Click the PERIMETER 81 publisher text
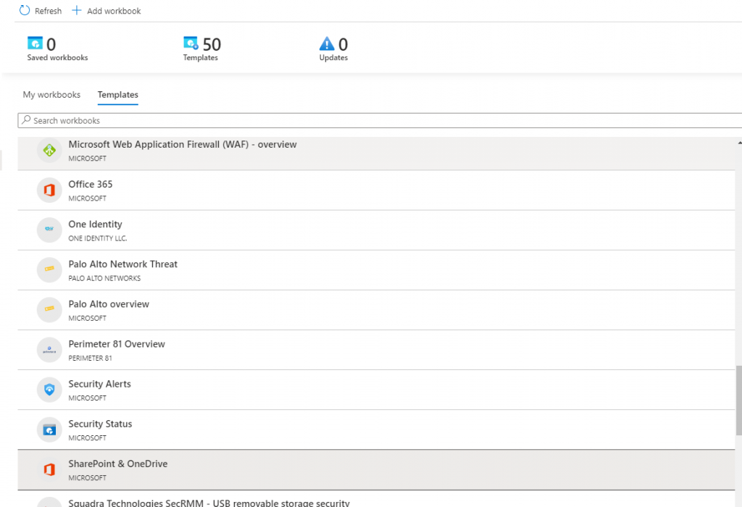This screenshot has width=742, height=507. click(91, 358)
